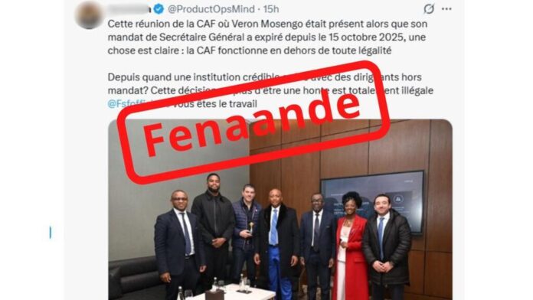The width and height of the screenshot is (533, 300).
Task: Click the wall TV screen in photo
Action: [372, 201]
